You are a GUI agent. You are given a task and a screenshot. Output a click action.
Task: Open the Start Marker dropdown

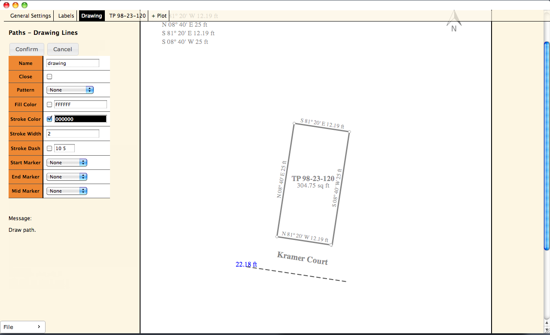(67, 162)
